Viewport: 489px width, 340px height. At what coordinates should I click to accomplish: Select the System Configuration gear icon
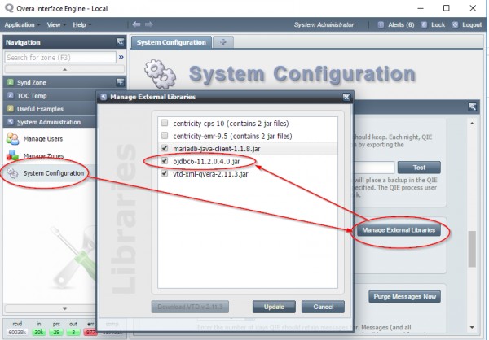pyautogui.click(x=12, y=173)
